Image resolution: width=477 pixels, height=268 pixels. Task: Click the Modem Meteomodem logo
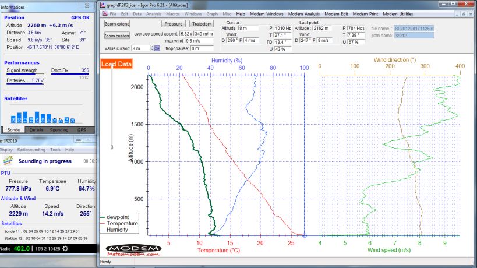pos(133,251)
